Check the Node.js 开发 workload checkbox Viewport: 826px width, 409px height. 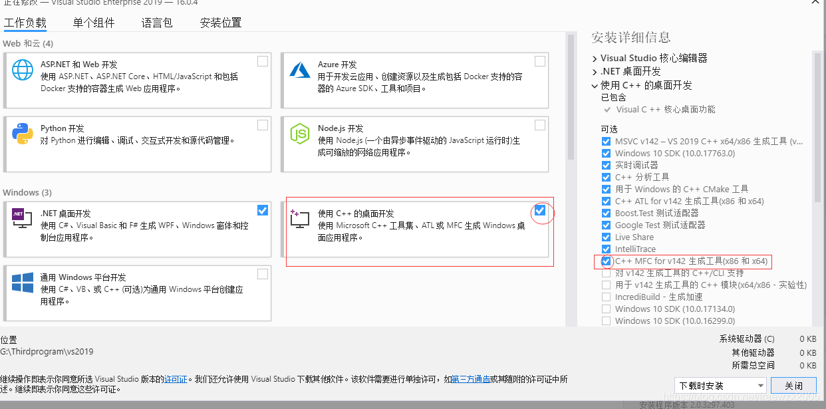coord(540,125)
